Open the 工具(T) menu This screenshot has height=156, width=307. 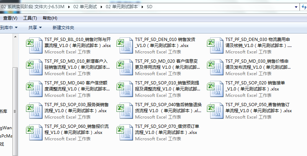click(30, 18)
